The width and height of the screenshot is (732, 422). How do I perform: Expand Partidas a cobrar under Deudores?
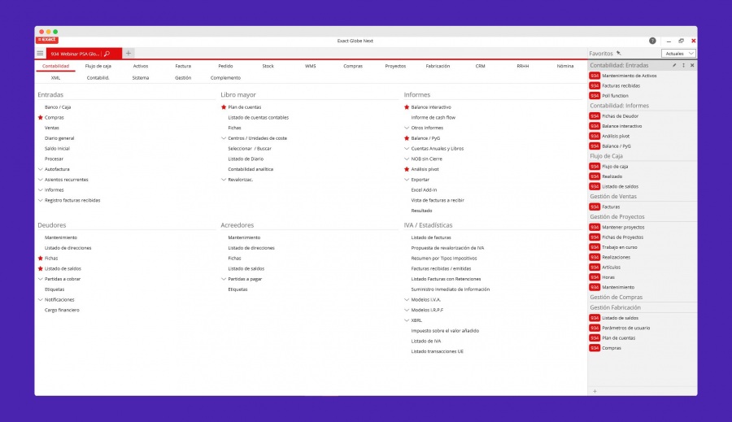(40, 279)
